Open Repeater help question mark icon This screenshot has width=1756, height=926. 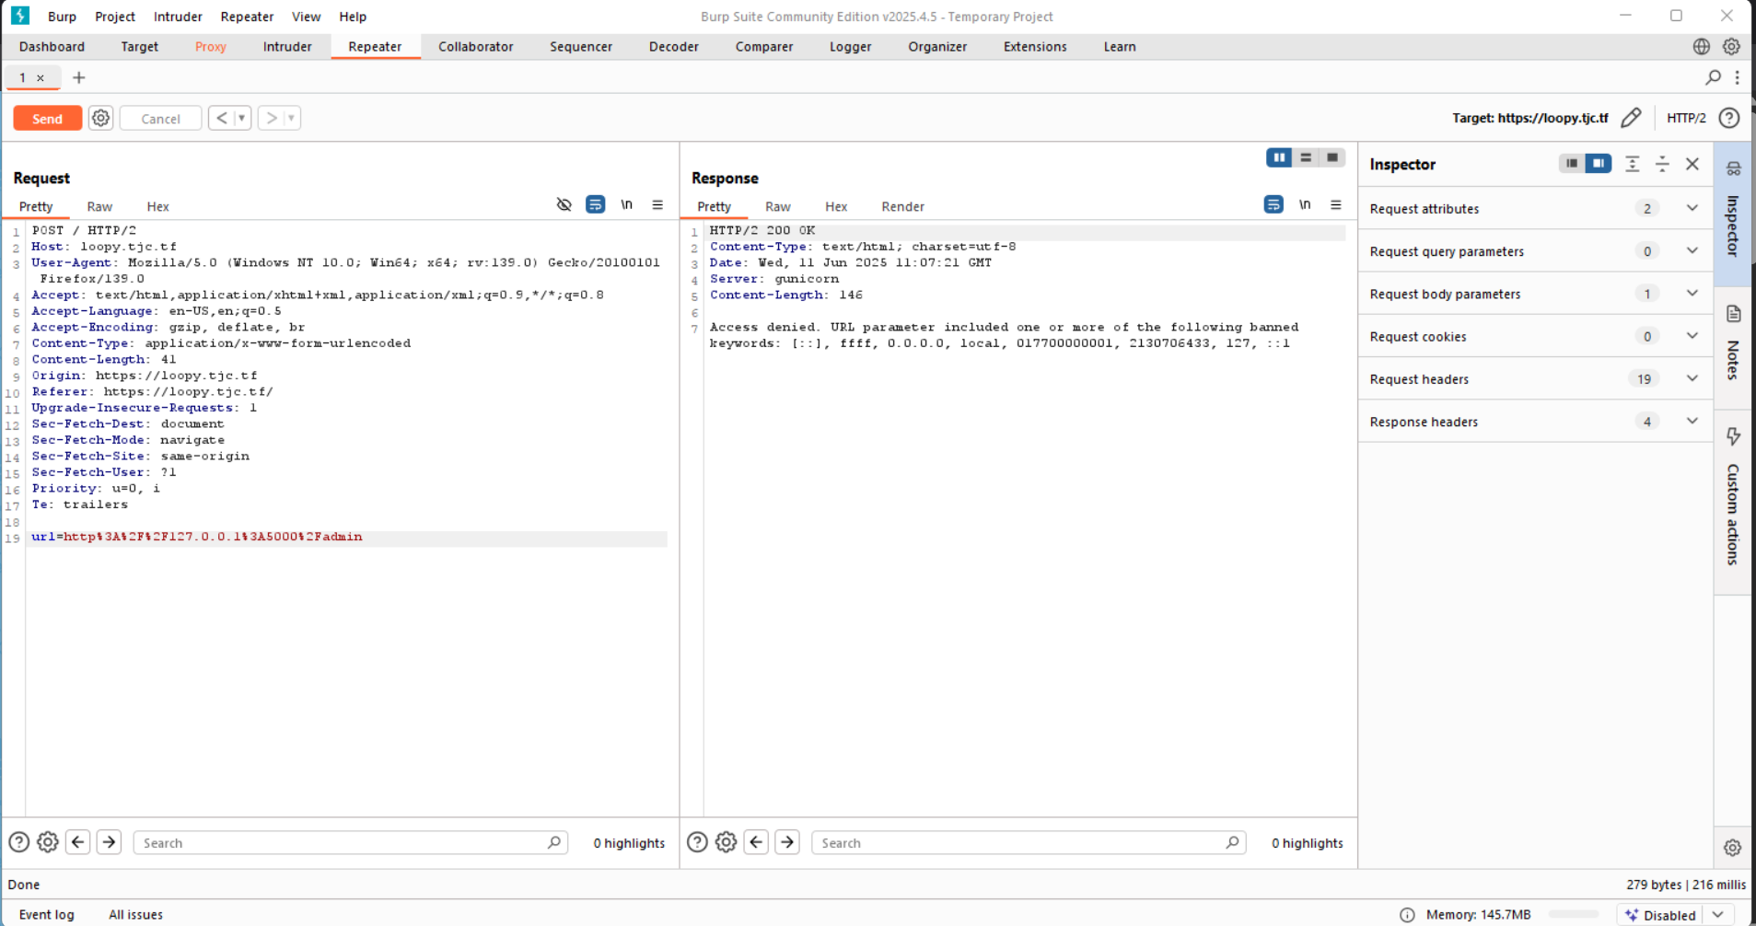(1729, 118)
